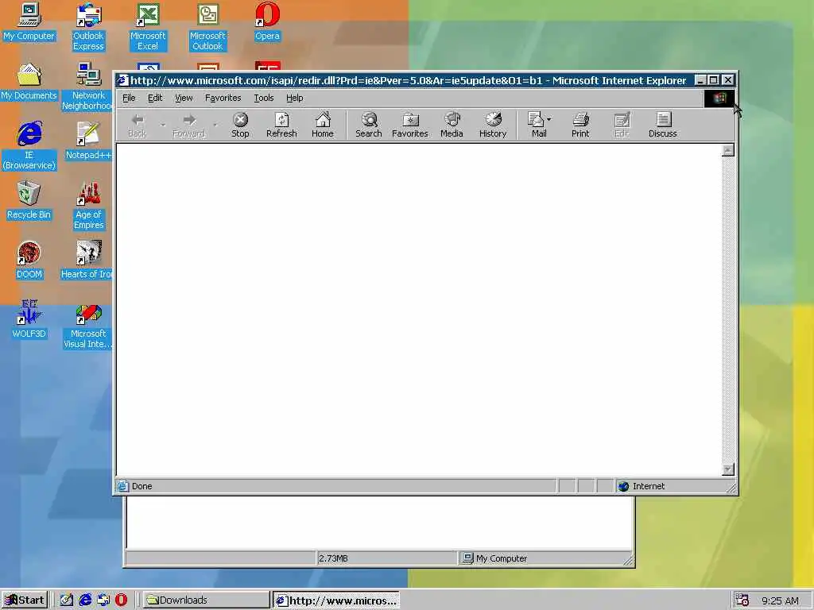Select the DOOM desktop icon
The image size is (814, 610).
point(29,261)
